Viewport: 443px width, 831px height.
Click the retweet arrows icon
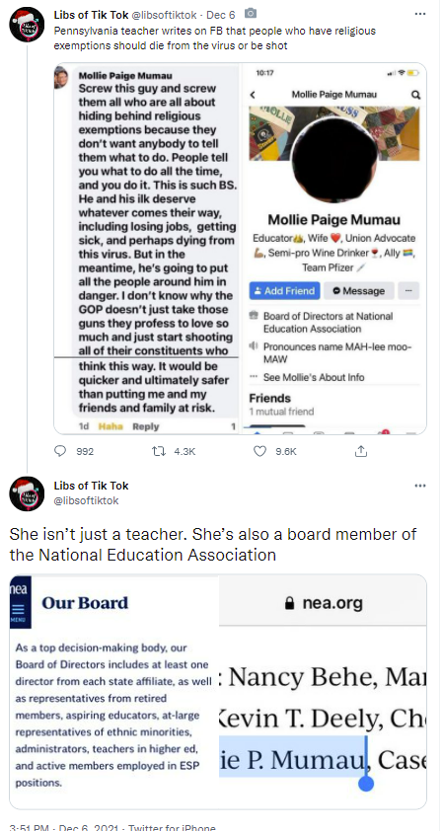click(158, 451)
